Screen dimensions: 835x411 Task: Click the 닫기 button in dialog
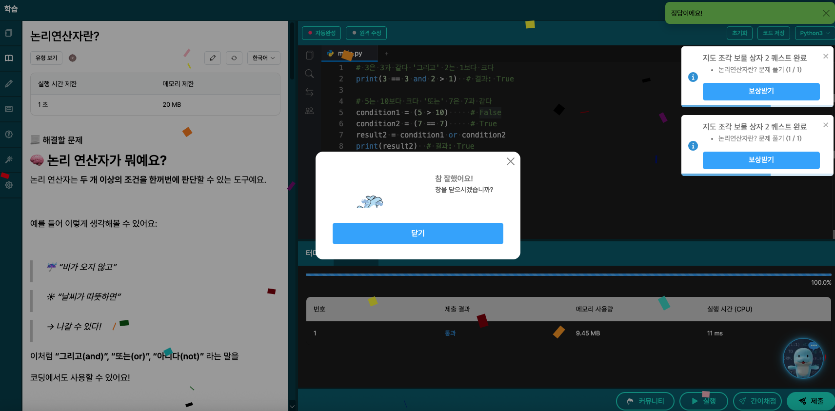point(417,234)
